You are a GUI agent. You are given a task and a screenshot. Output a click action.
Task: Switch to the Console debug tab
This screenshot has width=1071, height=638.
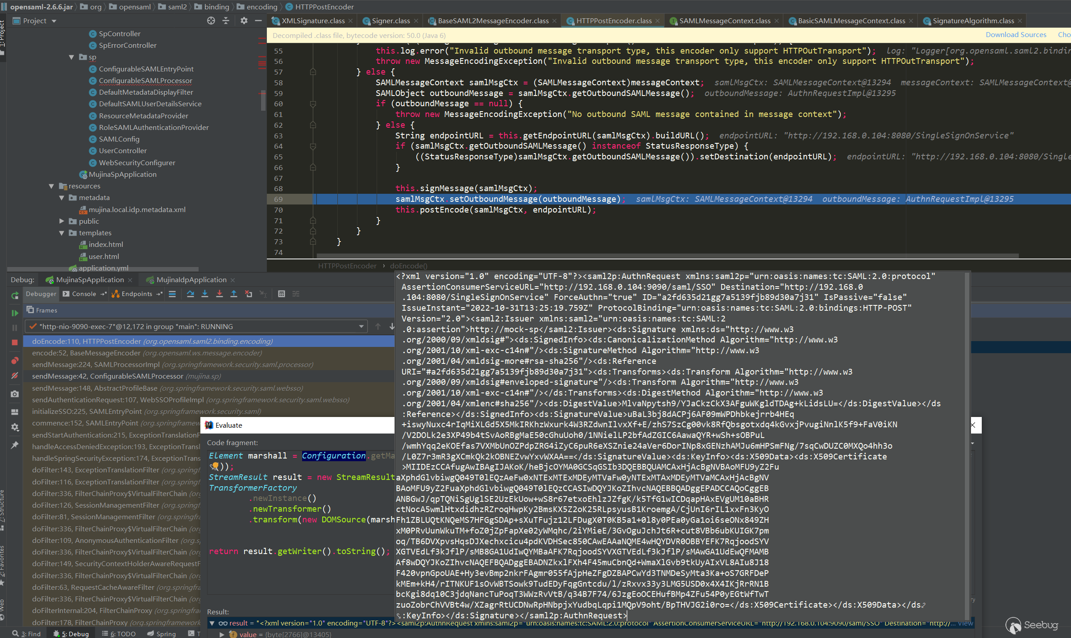point(84,294)
